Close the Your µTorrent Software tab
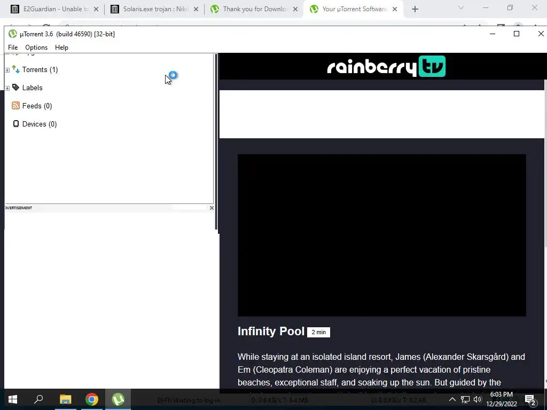This screenshot has width=547, height=410. click(x=395, y=10)
